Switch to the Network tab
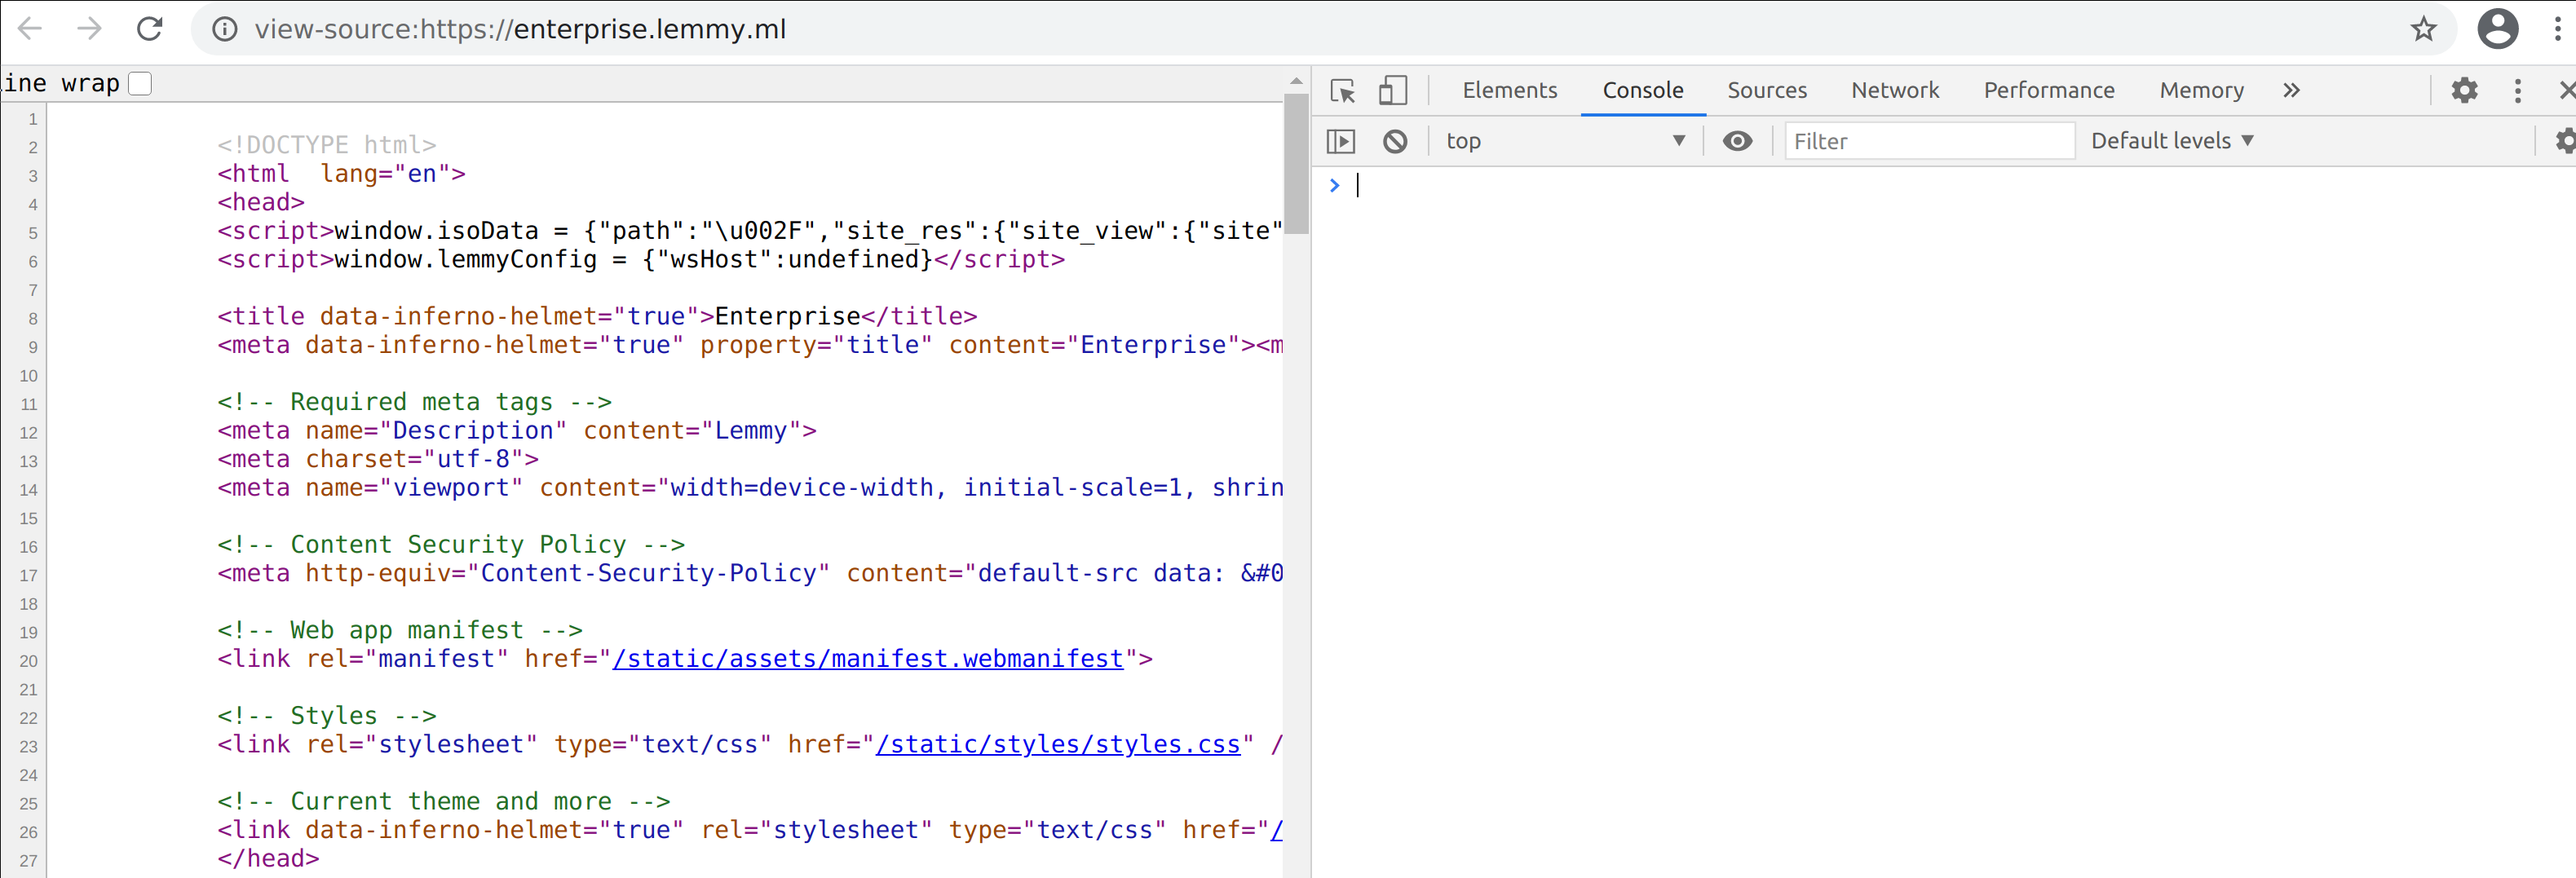The image size is (2576, 878). (1895, 90)
